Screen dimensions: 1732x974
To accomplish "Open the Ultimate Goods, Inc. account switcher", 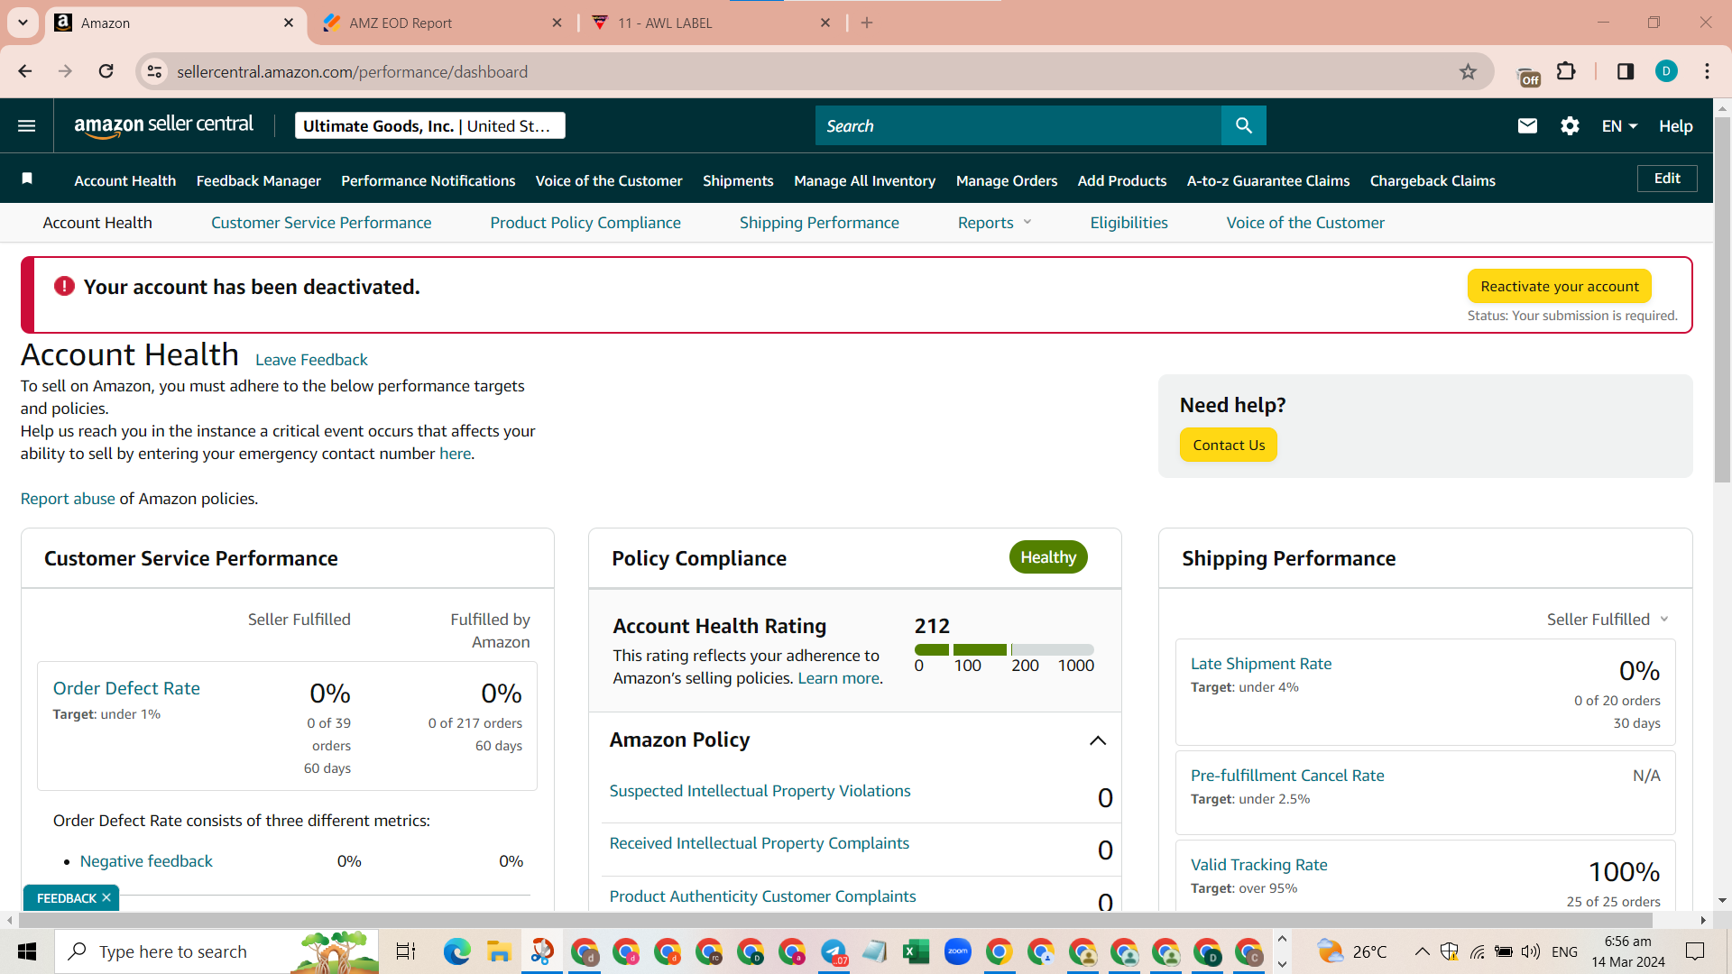I will (x=430, y=125).
